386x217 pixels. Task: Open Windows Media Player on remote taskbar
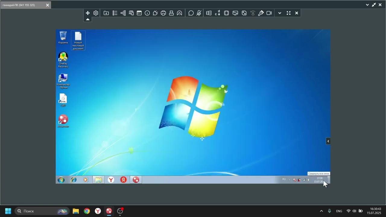tap(85, 180)
